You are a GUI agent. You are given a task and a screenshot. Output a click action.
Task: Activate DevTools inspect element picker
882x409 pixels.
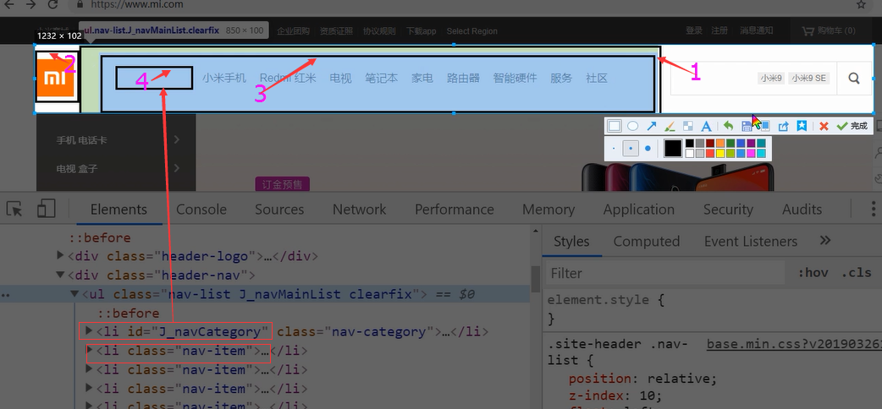point(14,209)
